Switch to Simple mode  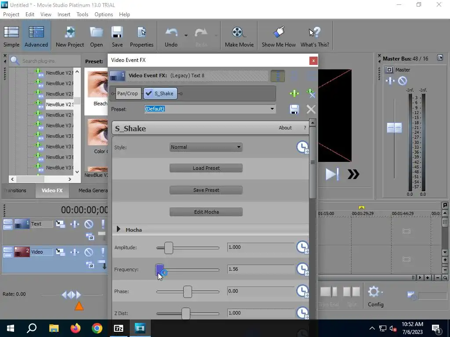click(11, 36)
